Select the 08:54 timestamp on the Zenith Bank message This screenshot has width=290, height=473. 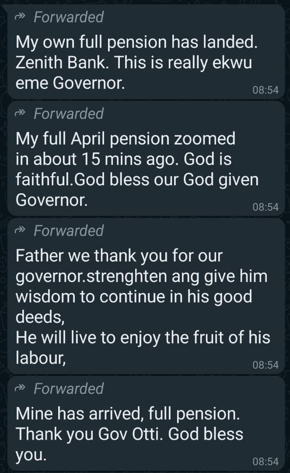(266, 90)
